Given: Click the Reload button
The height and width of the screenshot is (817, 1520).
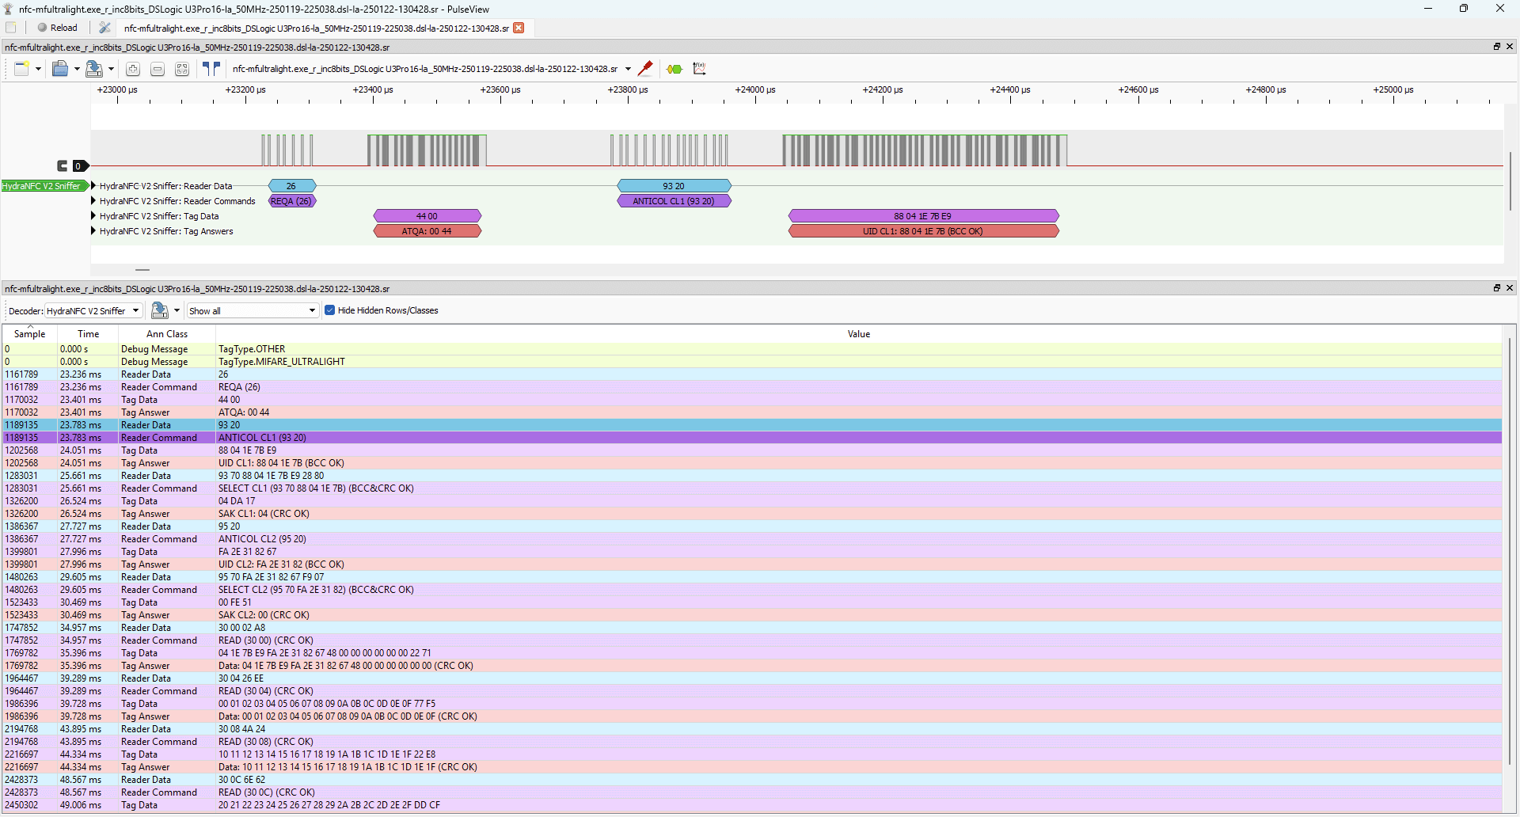Looking at the screenshot, I should (58, 28).
